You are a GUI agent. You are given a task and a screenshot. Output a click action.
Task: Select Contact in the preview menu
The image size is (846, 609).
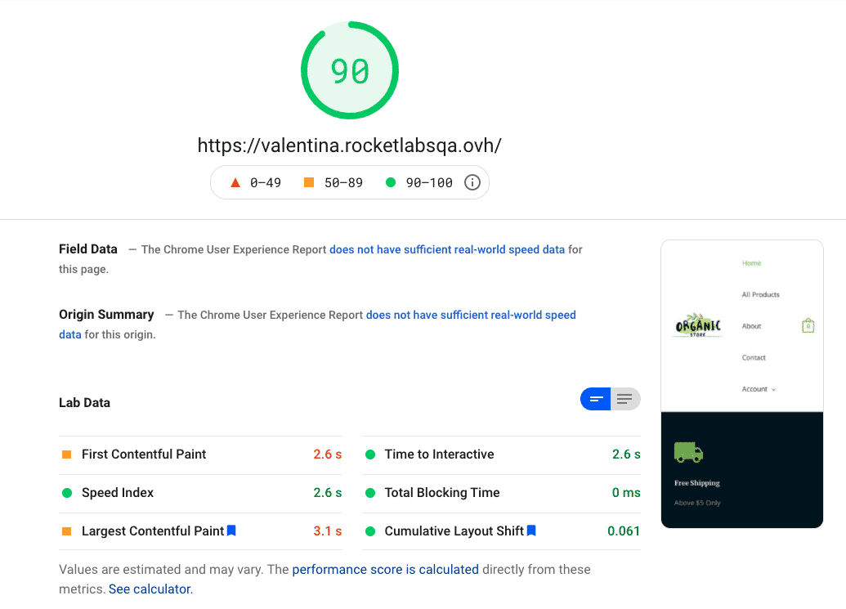[754, 357]
